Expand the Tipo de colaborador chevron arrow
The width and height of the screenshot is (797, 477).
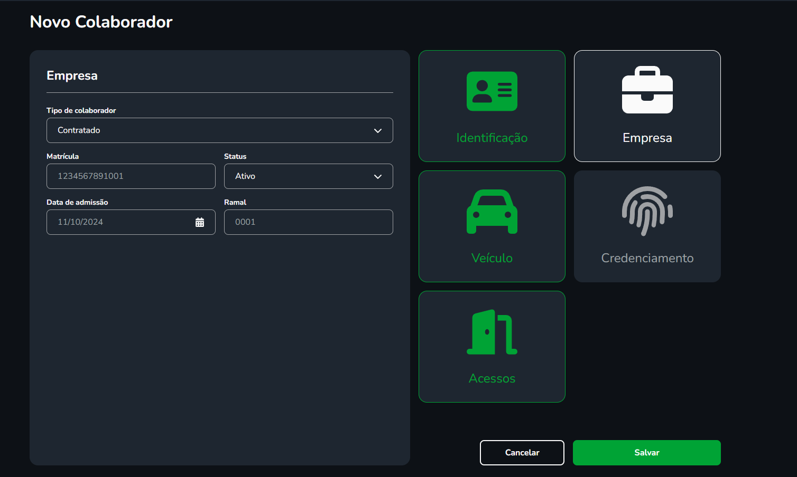(377, 131)
